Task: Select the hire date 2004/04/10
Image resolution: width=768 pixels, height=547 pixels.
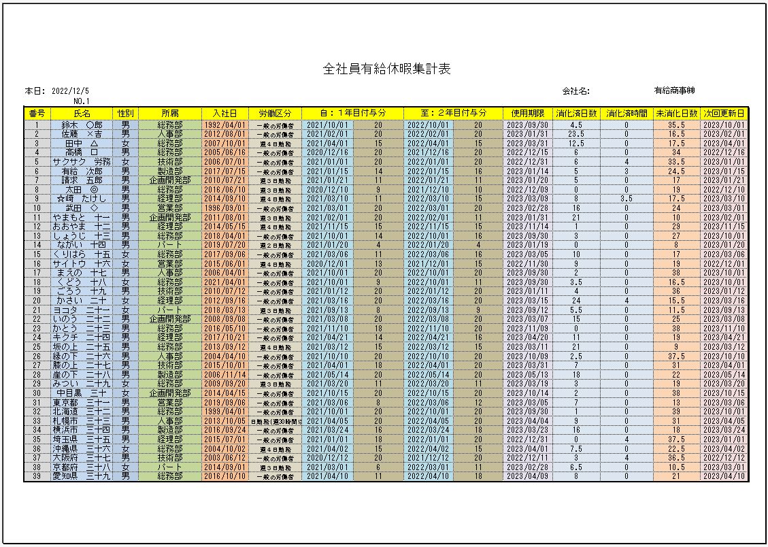Action: 225,356
